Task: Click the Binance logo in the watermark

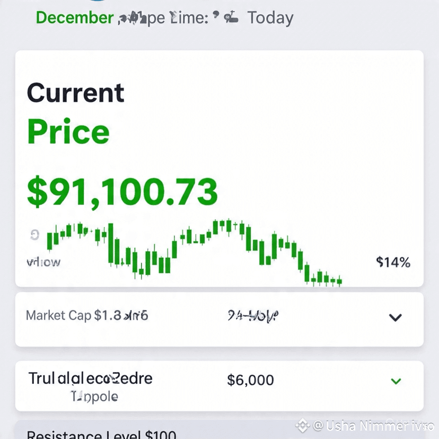Action: tap(302, 425)
